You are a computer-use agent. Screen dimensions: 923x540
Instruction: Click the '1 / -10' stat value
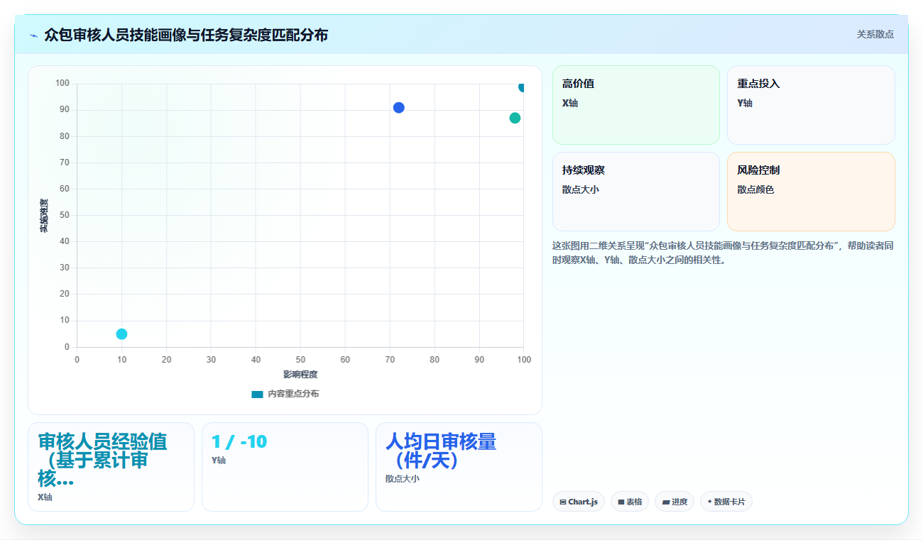(239, 441)
